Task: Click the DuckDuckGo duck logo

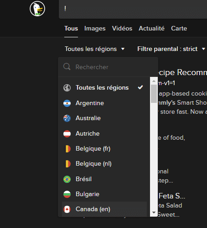Action: [x=37, y=9]
